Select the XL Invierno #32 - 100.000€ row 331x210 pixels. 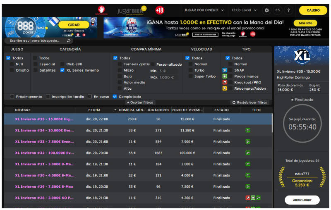(x=138, y=153)
